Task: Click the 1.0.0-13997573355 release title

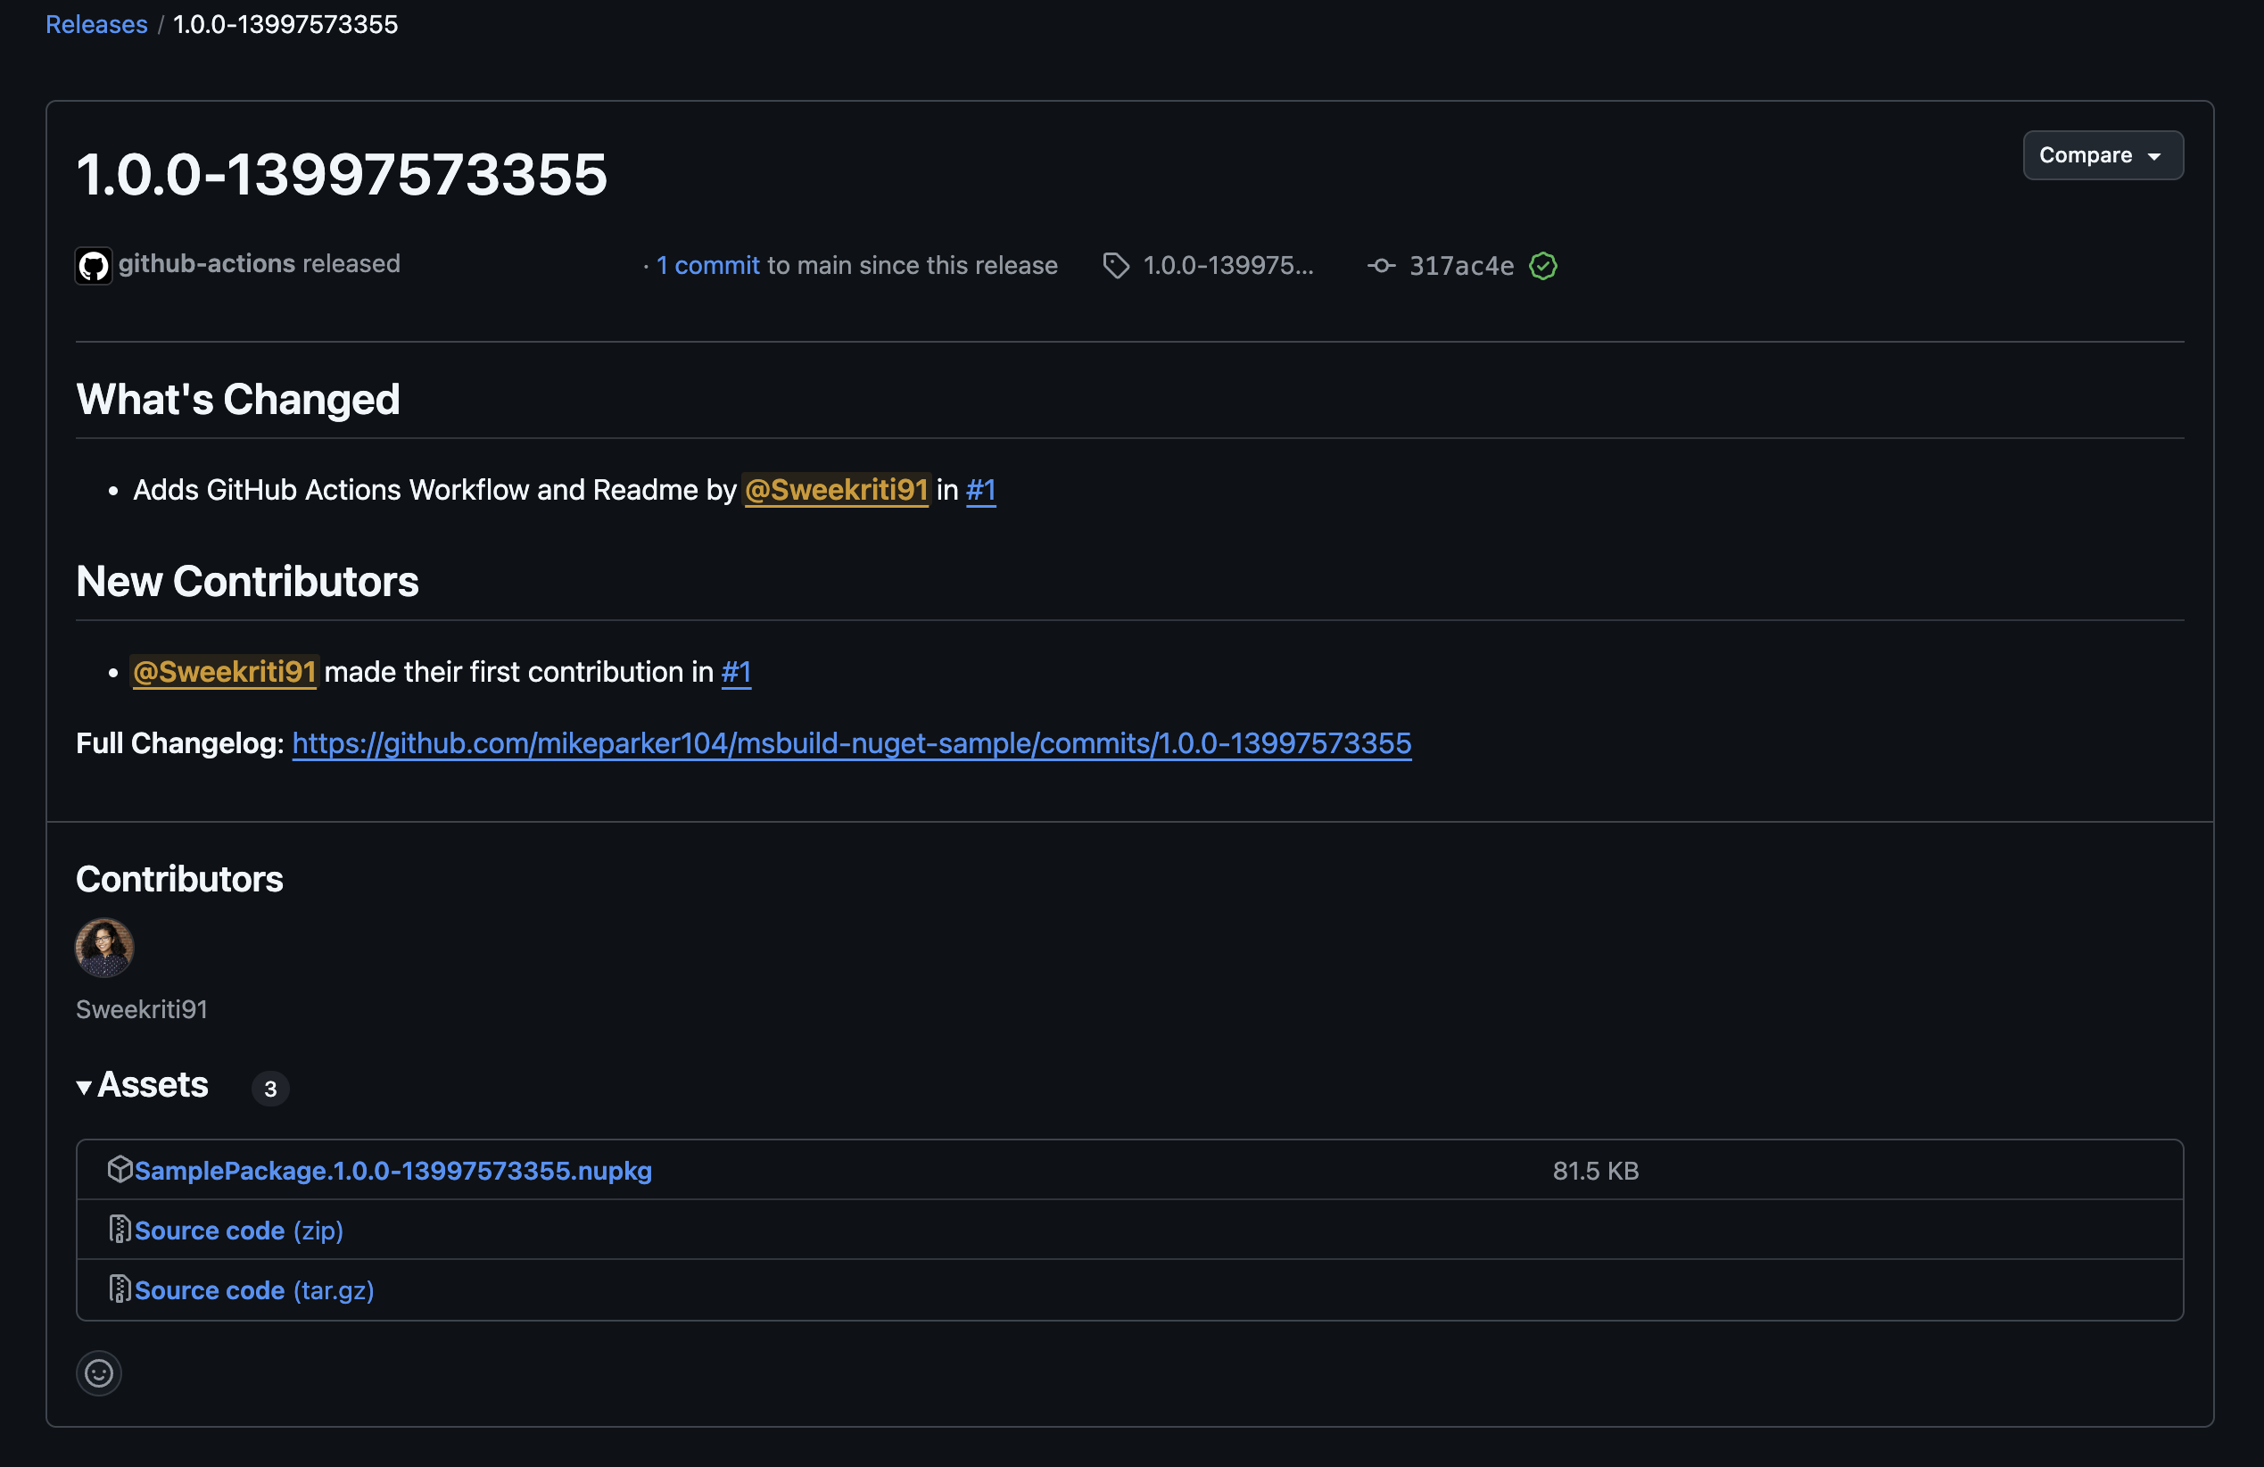Action: pyautogui.click(x=342, y=174)
